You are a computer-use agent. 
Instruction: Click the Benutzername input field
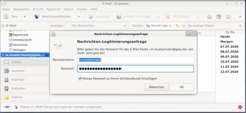tap(136, 60)
